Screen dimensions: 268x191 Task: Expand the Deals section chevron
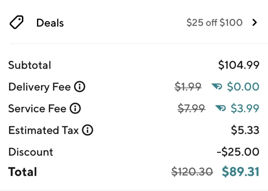254,22
